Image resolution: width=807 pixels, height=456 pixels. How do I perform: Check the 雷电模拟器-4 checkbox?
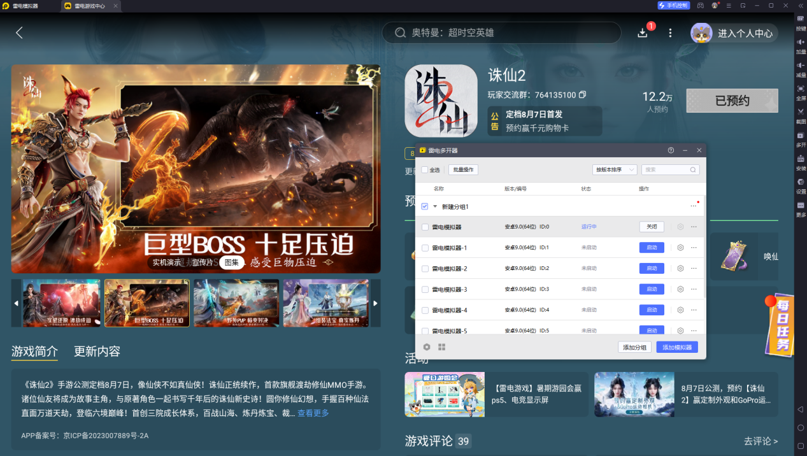click(x=425, y=310)
